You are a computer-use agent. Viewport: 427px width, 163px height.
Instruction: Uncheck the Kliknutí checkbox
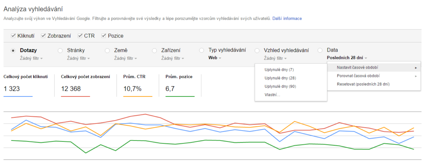(13, 36)
